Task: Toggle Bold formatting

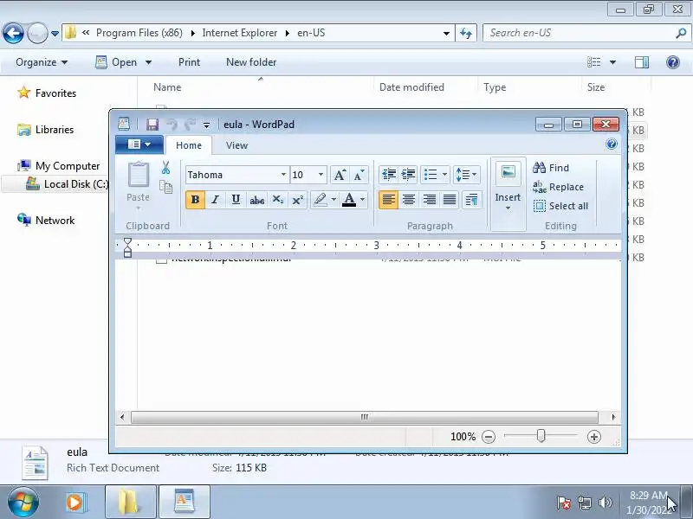Action: pyautogui.click(x=195, y=200)
